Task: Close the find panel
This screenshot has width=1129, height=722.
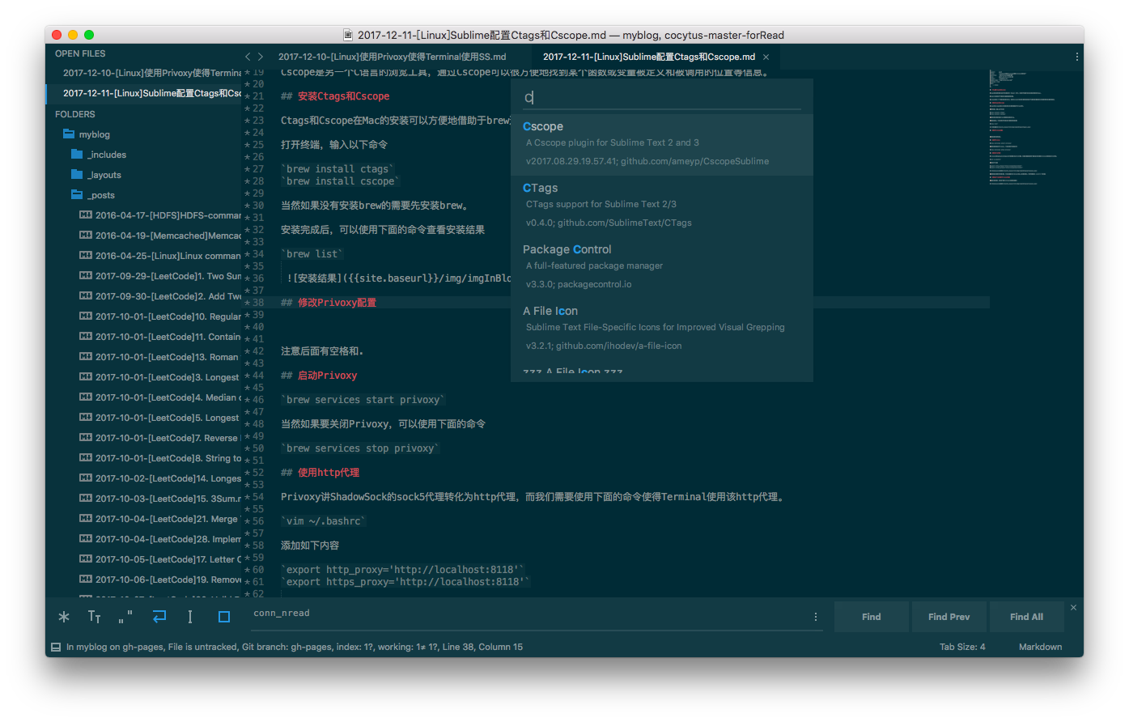Action: [x=1073, y=607]
